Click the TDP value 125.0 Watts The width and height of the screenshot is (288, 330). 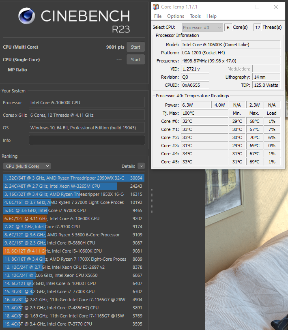pyautogui.click(x=267, y=85)
